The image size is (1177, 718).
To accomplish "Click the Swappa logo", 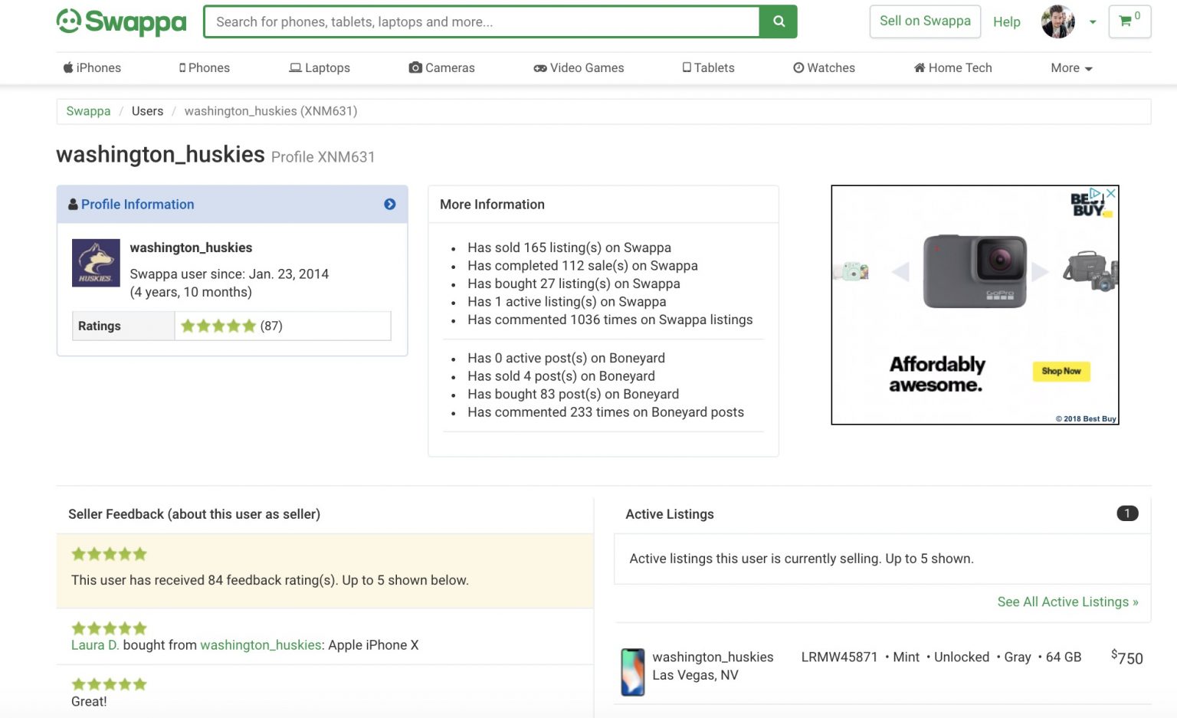I will 120,21.
